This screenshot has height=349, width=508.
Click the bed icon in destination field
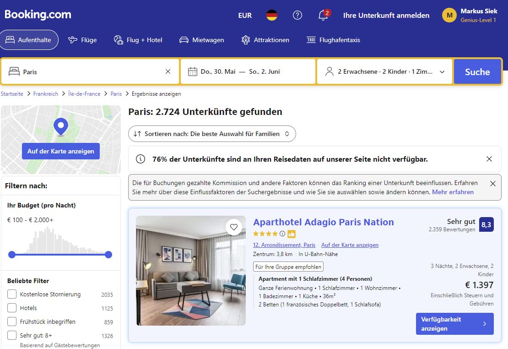pos(14,71)
